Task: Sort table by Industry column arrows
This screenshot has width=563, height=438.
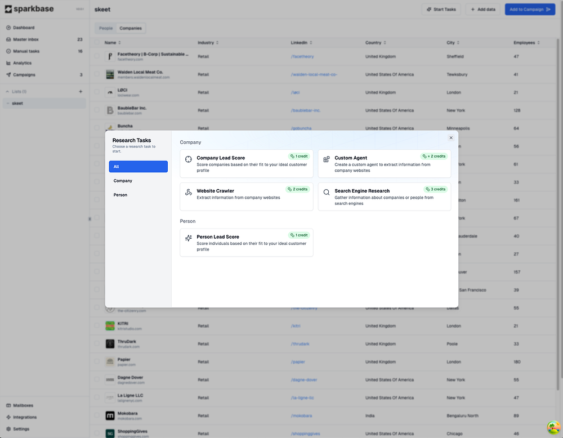Action: (x=217, y=43)
